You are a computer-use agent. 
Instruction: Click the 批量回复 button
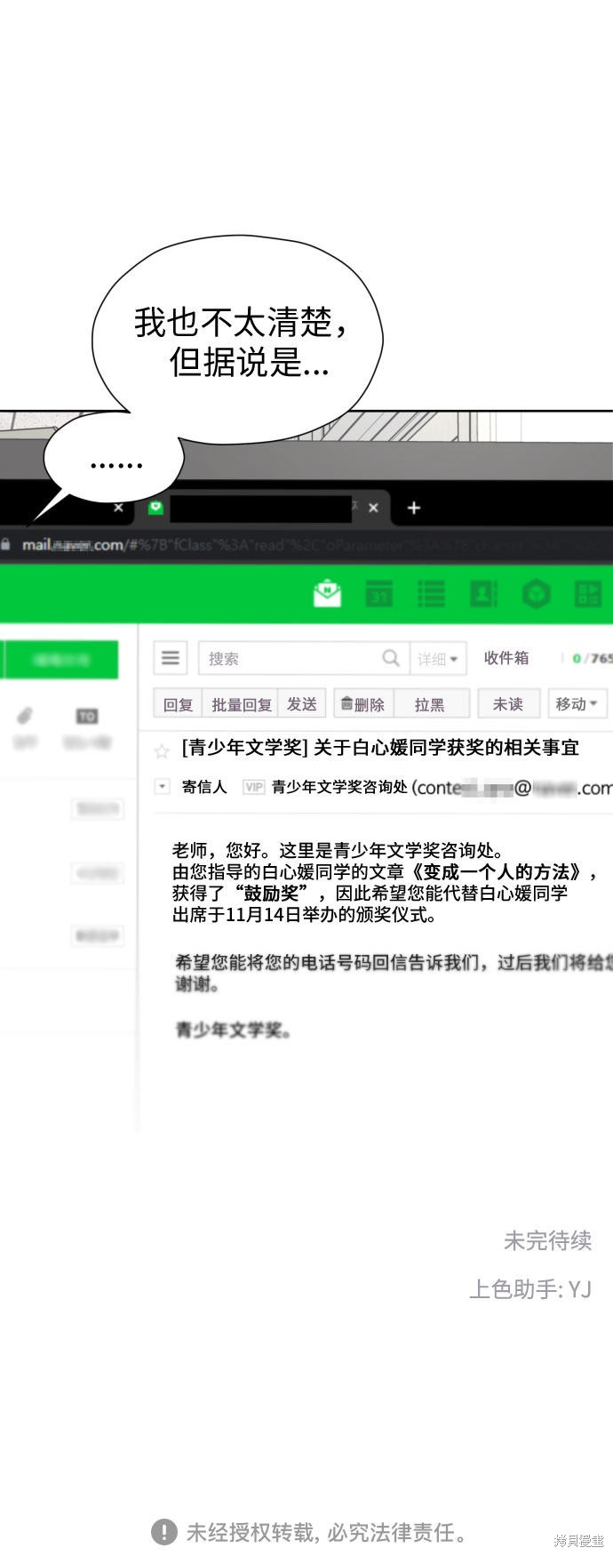tap(241, 704)
